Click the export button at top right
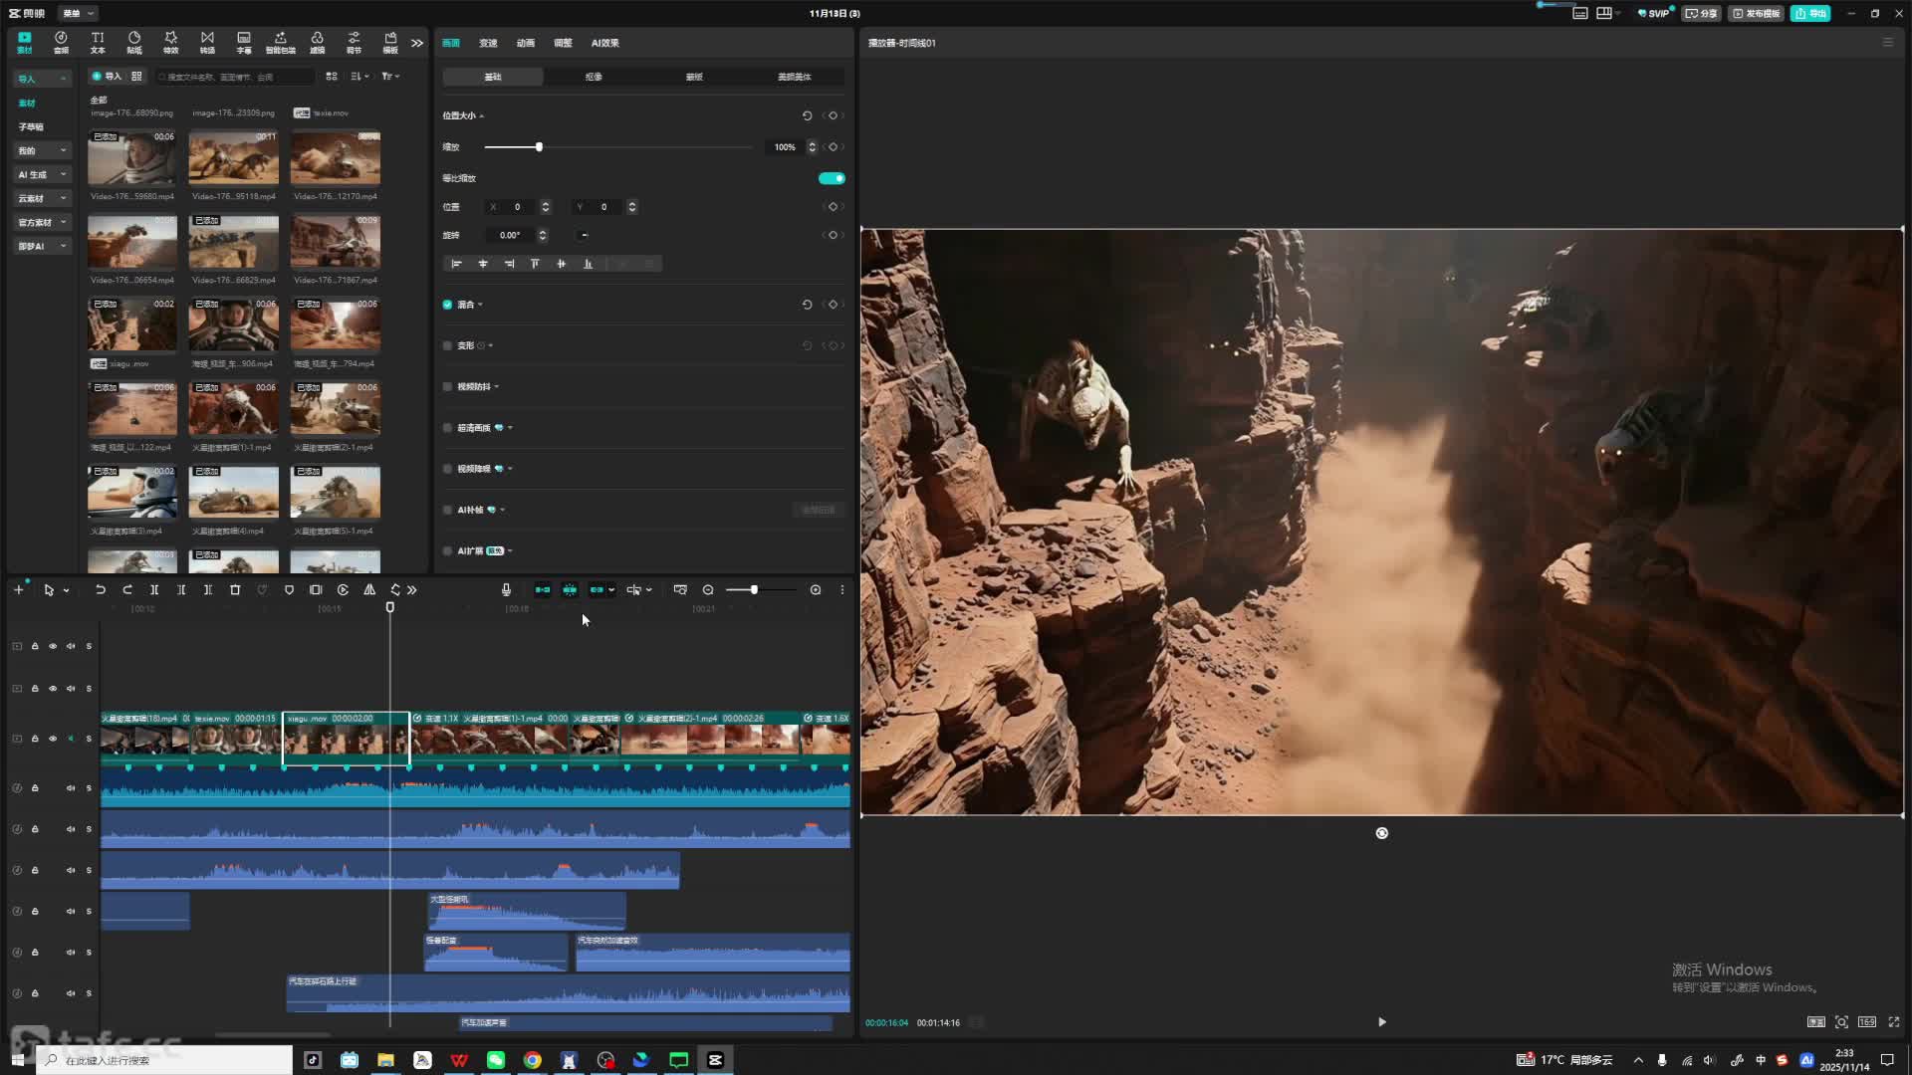The image size is (1912, 1075). [x=1810, y=13]
